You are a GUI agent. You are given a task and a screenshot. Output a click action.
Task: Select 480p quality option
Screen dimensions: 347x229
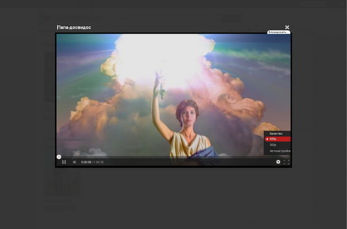tap(278, 139)
